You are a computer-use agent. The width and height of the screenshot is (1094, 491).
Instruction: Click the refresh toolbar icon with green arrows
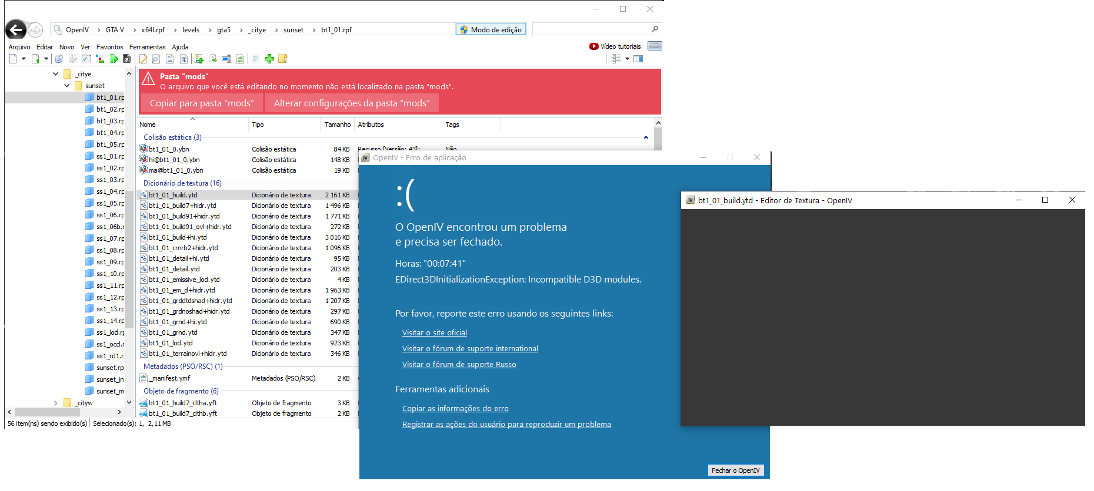point(240,59)
